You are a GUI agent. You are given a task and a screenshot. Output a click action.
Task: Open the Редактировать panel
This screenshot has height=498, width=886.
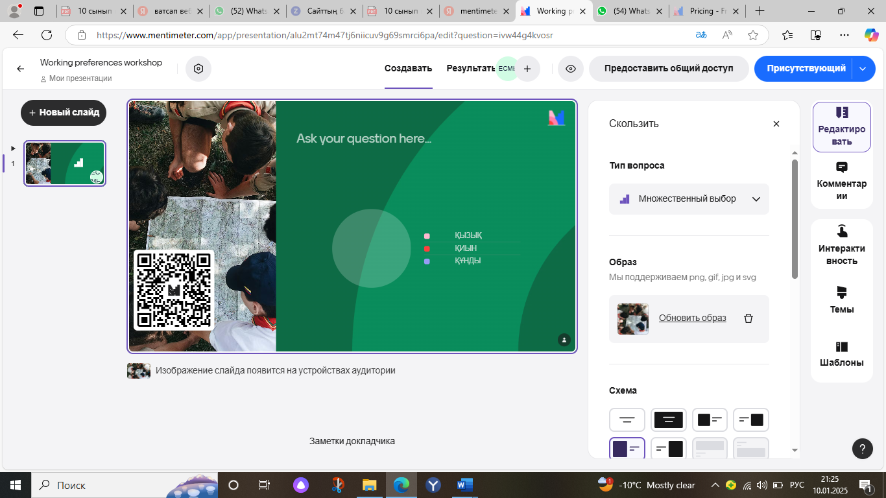point(842,127)
